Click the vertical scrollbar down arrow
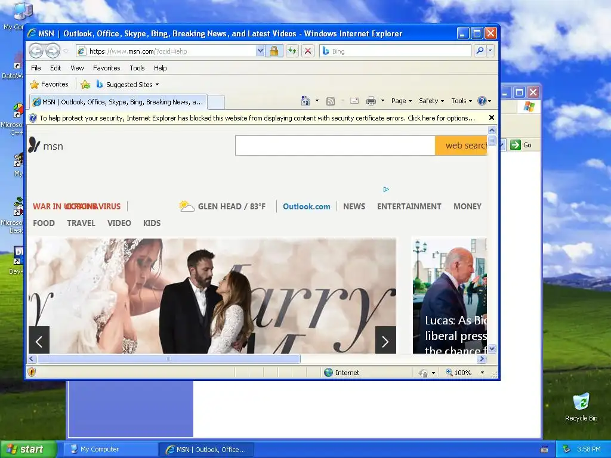This screenshot has width=611, height=458. pyautogui.click(x=492, y=348)
